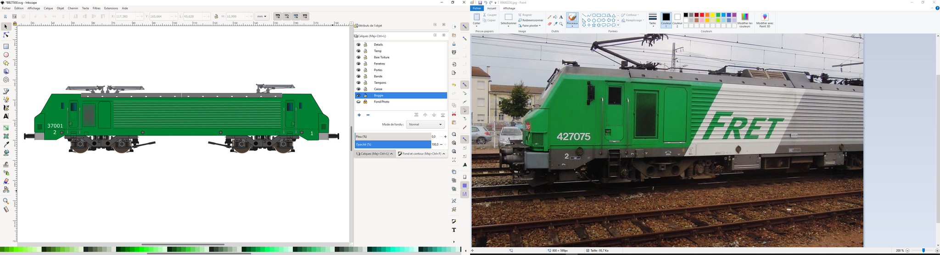Select the Paint text tool
This screenshot has height=255, width=940.
point(561,17)
